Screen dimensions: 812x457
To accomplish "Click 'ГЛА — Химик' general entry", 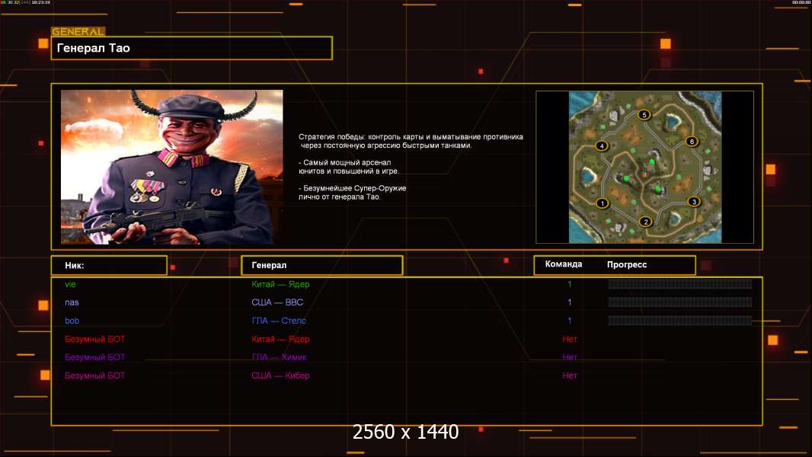I will pos(279,357).
